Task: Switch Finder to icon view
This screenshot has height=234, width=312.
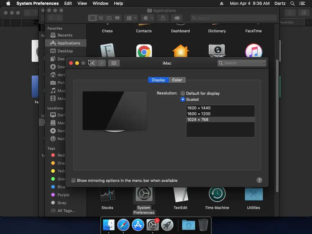Action: click(93, 18)
